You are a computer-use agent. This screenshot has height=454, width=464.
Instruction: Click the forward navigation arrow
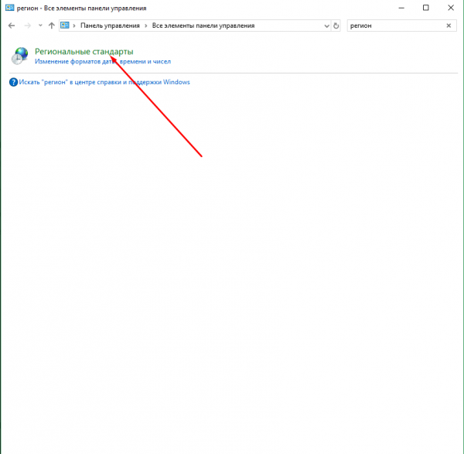(x=28, y=26)
